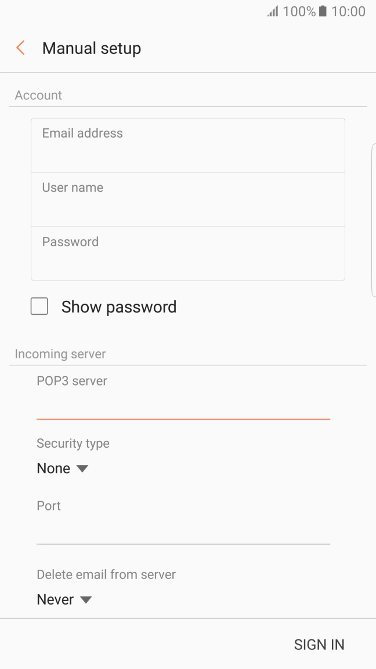Open the Security type dropdown
The width and height of the screenshot is (376, 669).
[62, 469]
